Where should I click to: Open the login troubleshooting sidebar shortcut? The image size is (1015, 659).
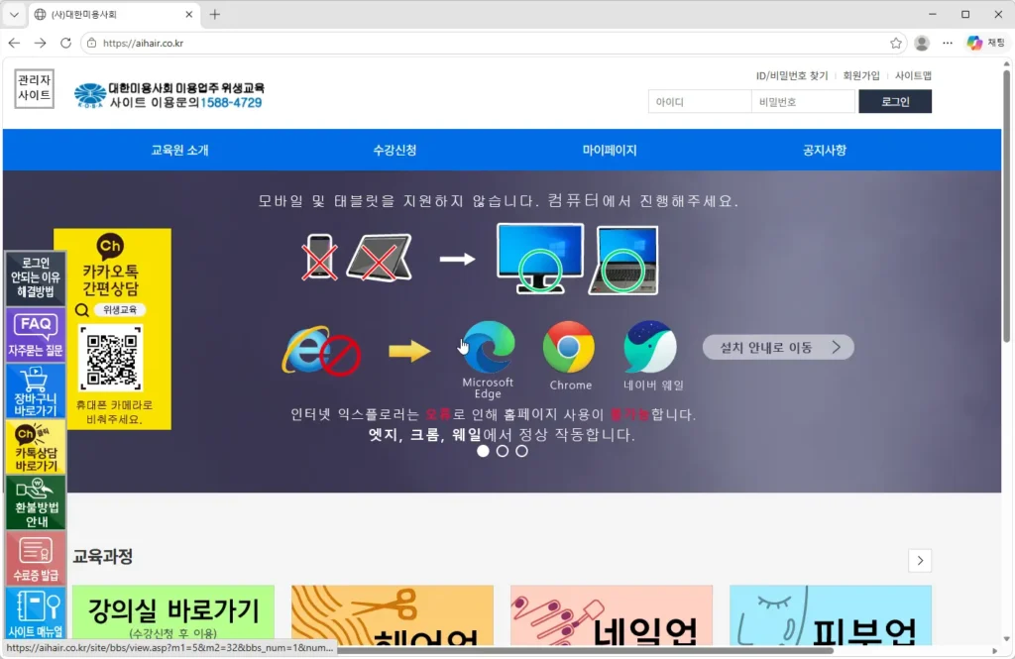[x=35, y=277]
